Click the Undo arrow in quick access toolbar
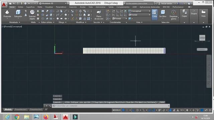This screenshot has height=120, width=214. [x=29, y=3]
